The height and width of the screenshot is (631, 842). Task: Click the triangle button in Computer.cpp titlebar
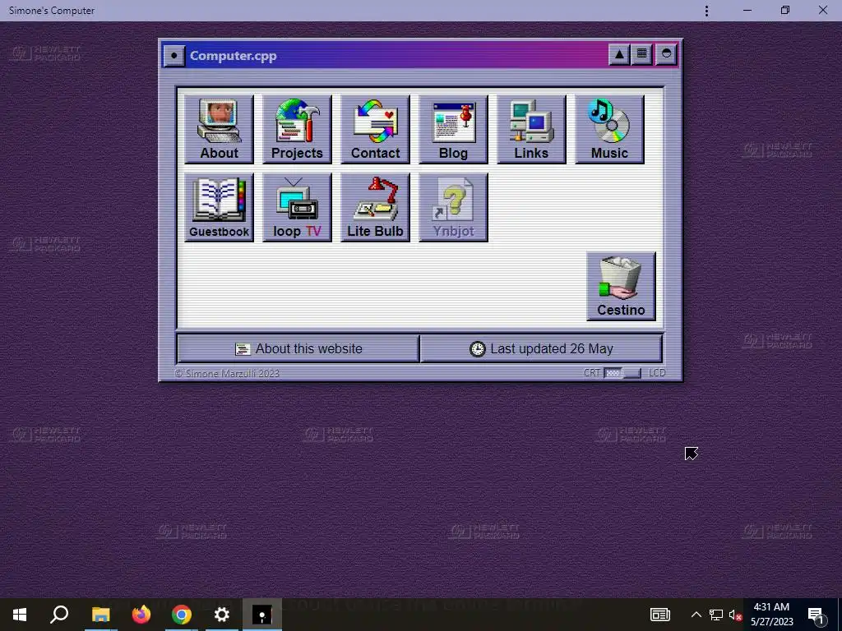point(619,54)
